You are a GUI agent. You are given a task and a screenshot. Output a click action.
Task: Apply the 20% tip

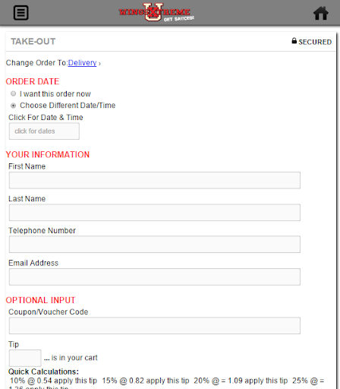click(266, 381)
